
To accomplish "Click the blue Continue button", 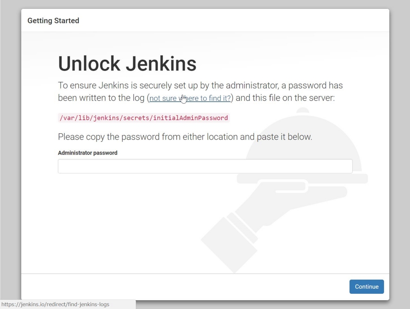I will [x=367, y=287].
